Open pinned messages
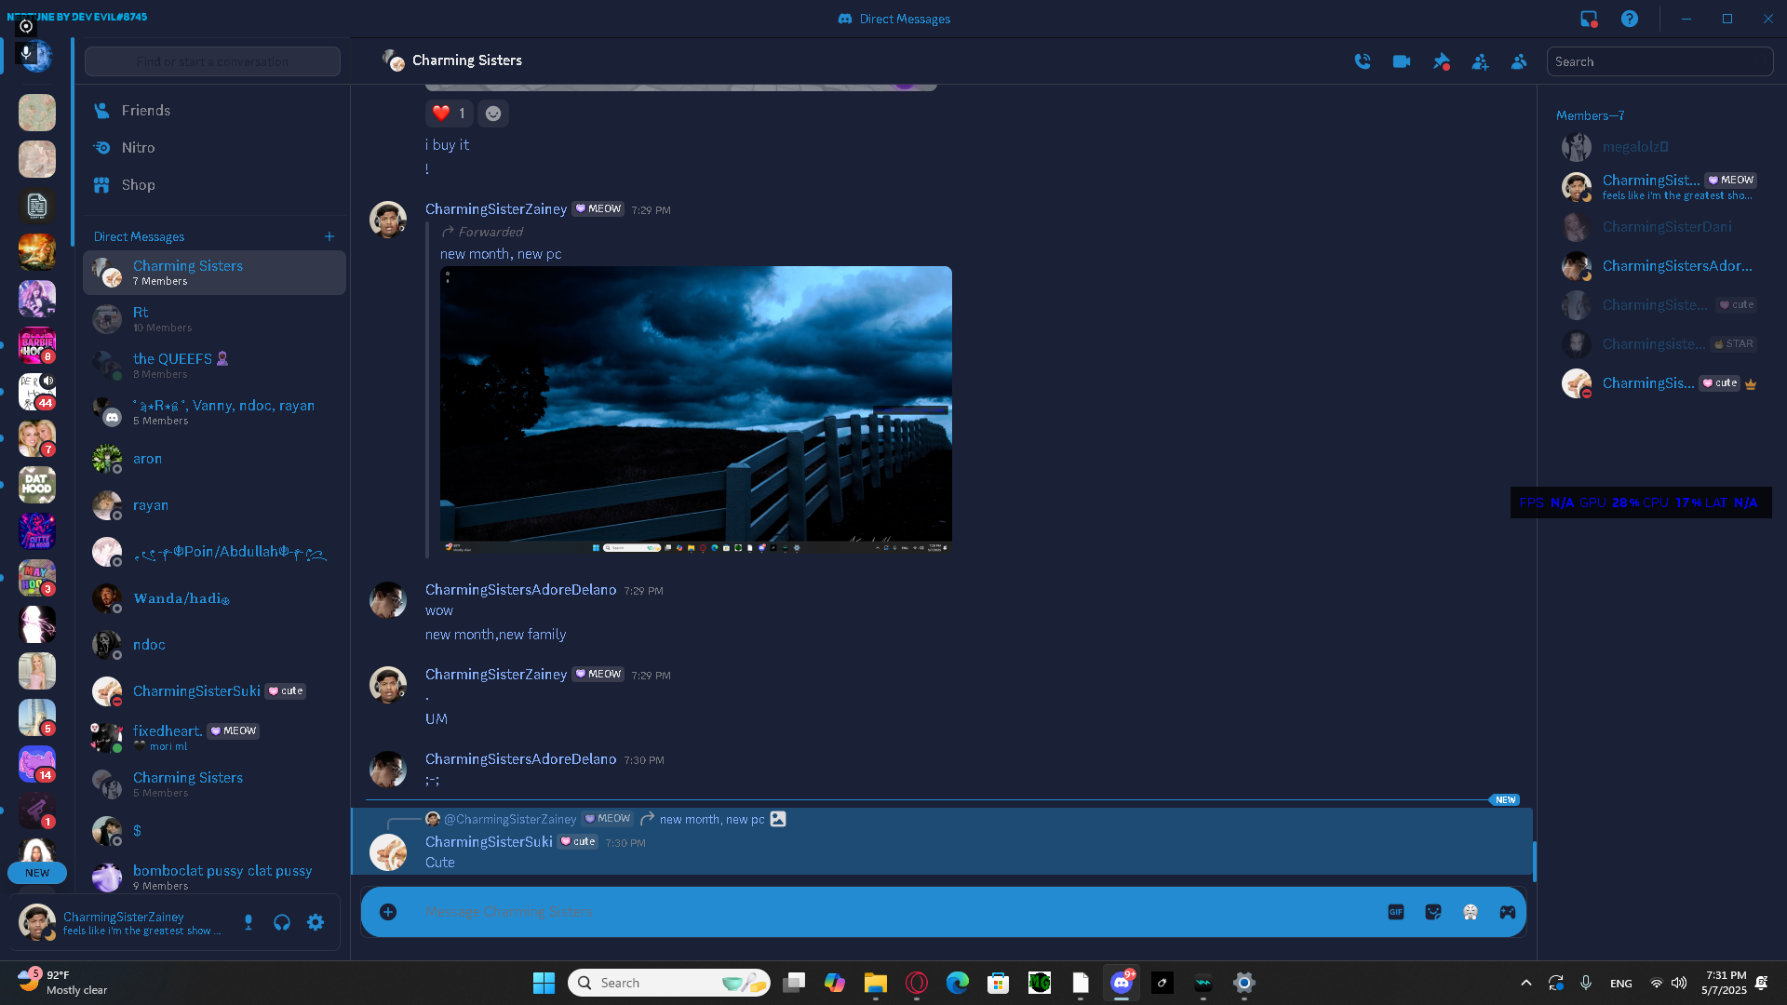 click(1442, 61)
